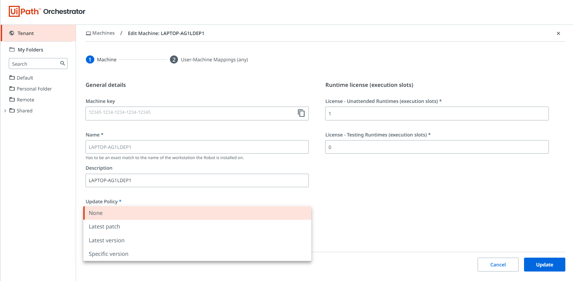Edit the Testing Runtimes slots field
573x281 pixels.
[x=437, y=147]
